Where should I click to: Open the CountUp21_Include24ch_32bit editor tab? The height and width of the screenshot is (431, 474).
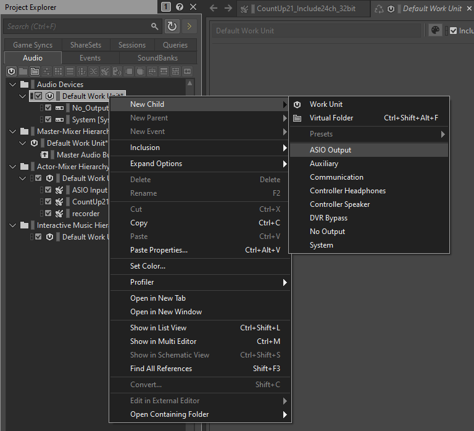tap(304, 9)
